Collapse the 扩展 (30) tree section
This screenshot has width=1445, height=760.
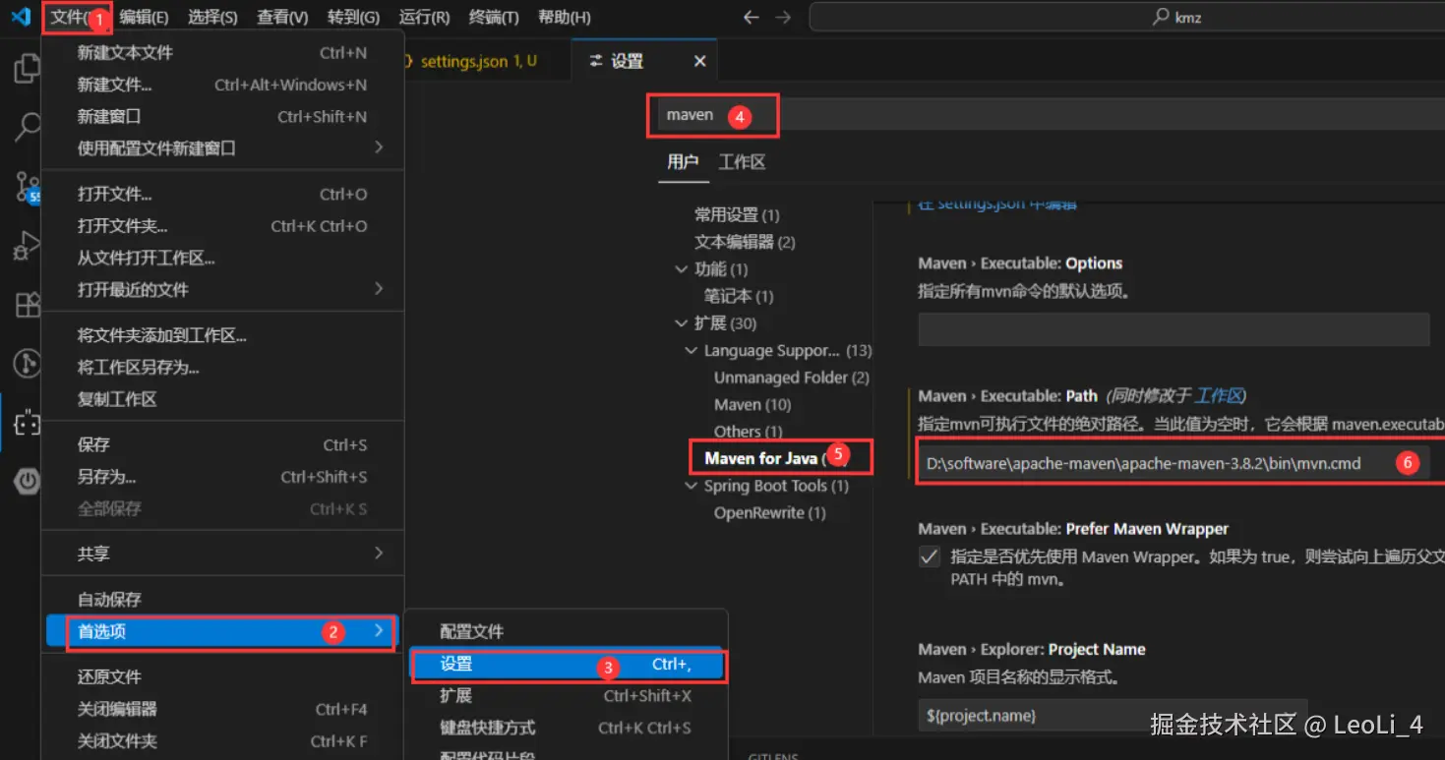coord(682,323)
